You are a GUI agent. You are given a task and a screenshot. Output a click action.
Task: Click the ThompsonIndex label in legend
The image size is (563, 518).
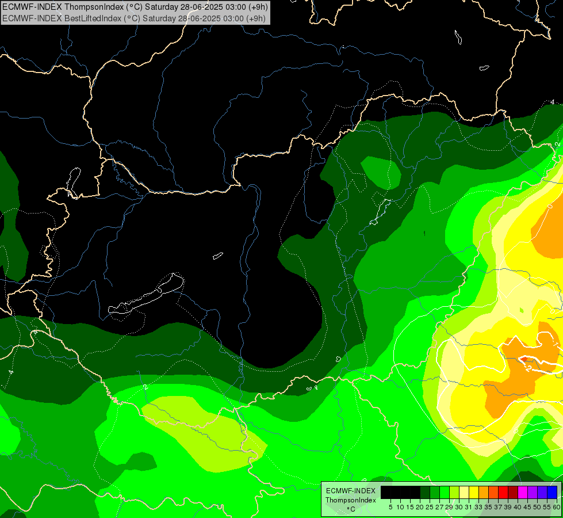351,500
